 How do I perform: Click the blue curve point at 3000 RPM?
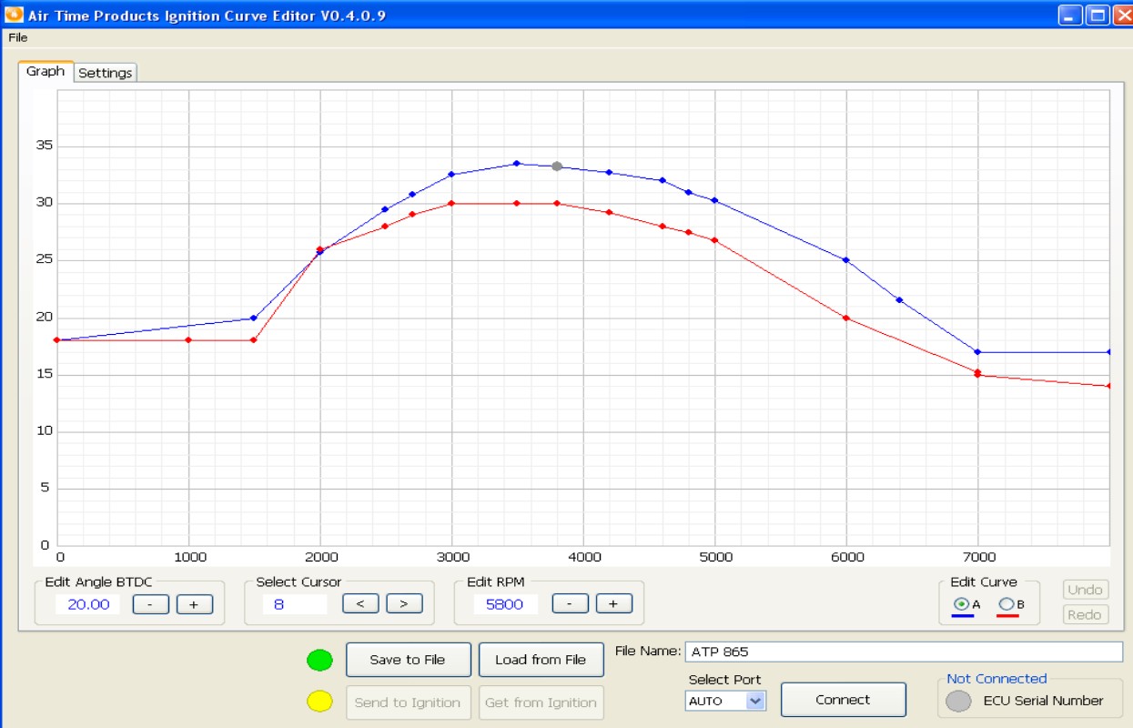(x=451, y=174)
